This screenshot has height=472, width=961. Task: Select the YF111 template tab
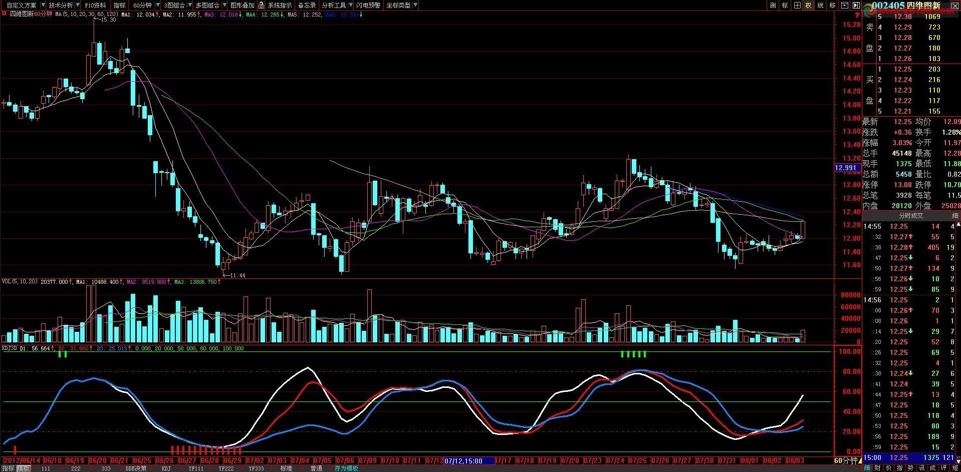tap(196, 468)
